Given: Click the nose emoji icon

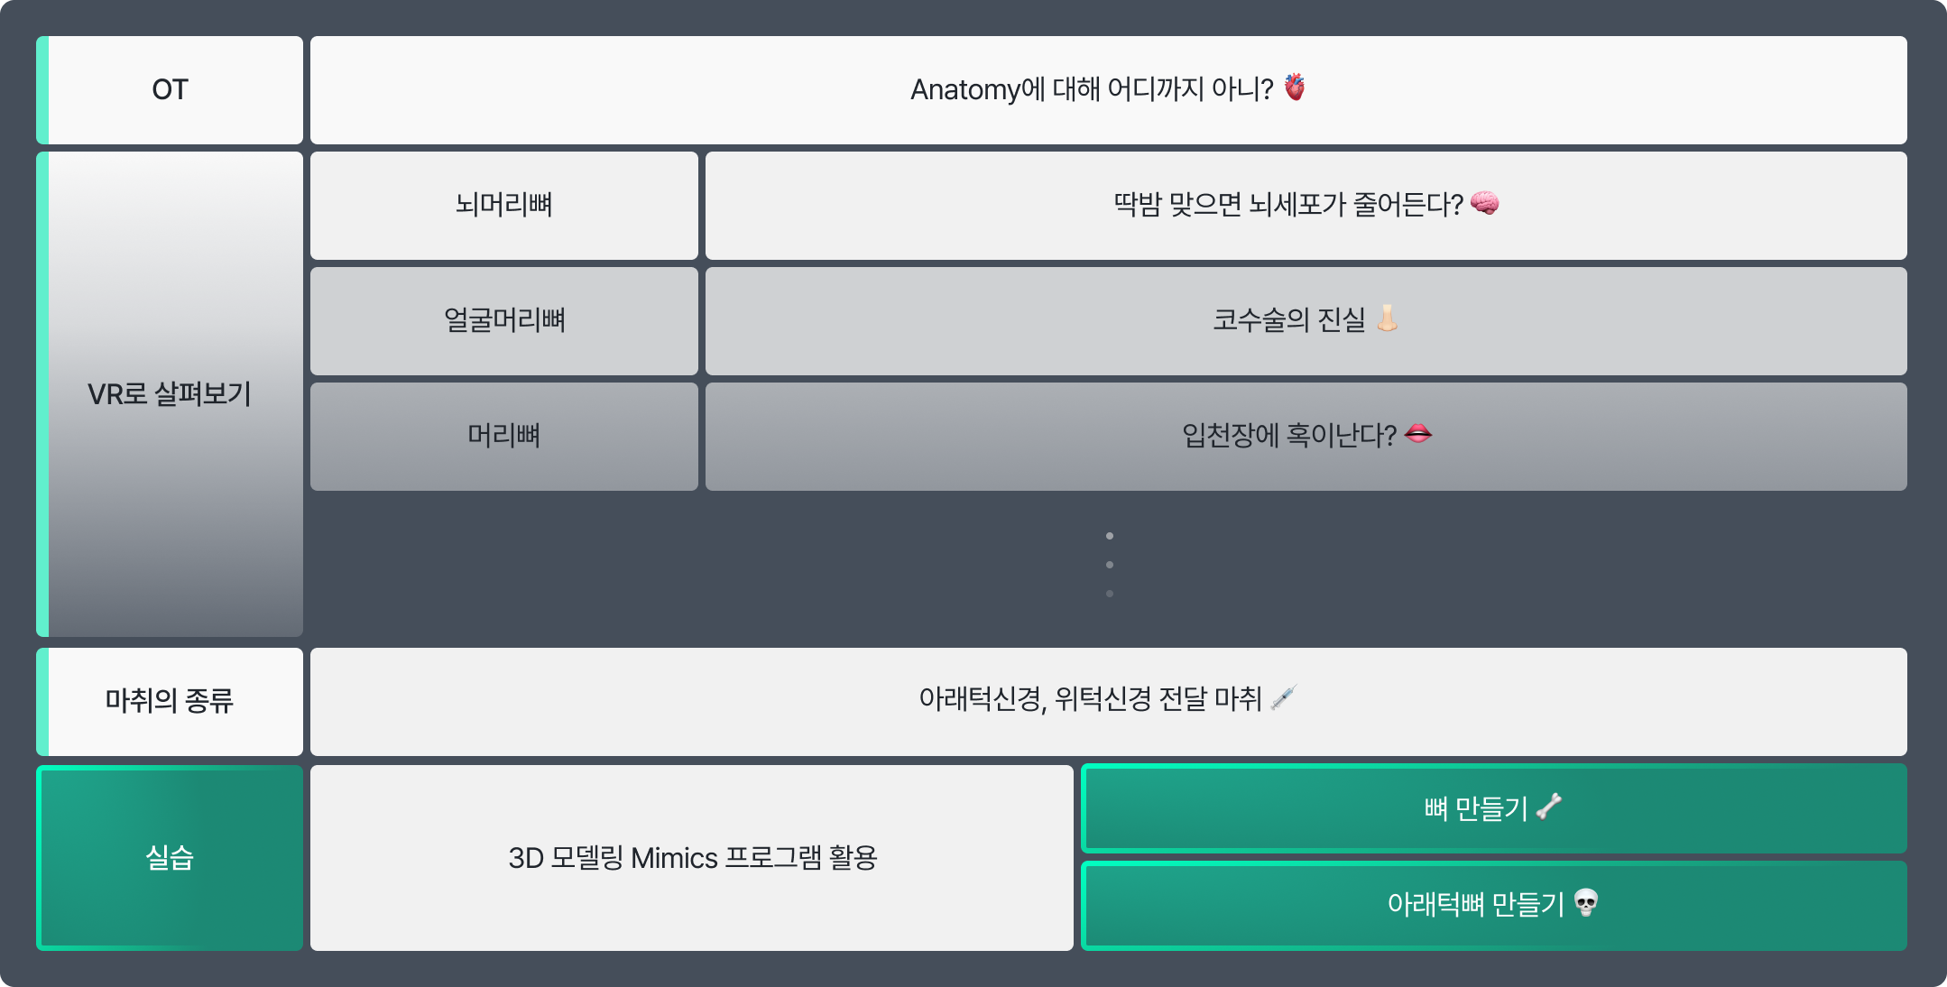Looking at the screenshot, I should [x=1388, y=318].
